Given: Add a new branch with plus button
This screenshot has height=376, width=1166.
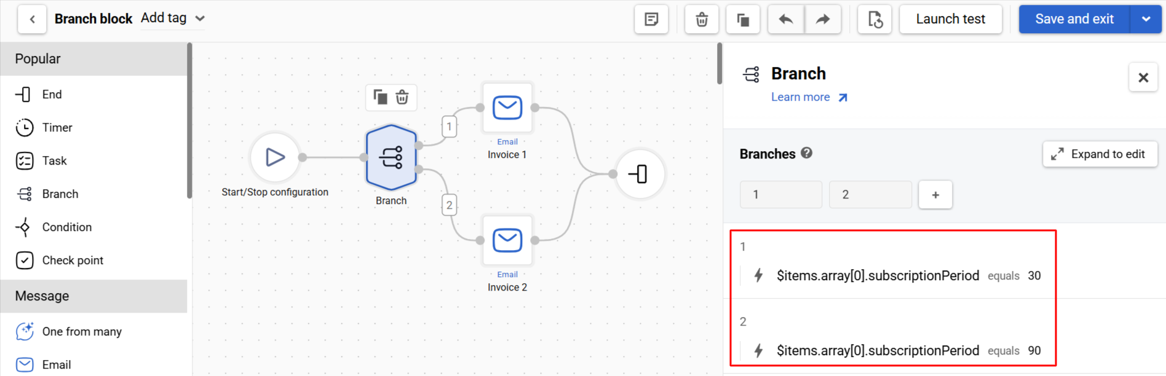Looking at the screenshot, I should (x=935, y=195).
